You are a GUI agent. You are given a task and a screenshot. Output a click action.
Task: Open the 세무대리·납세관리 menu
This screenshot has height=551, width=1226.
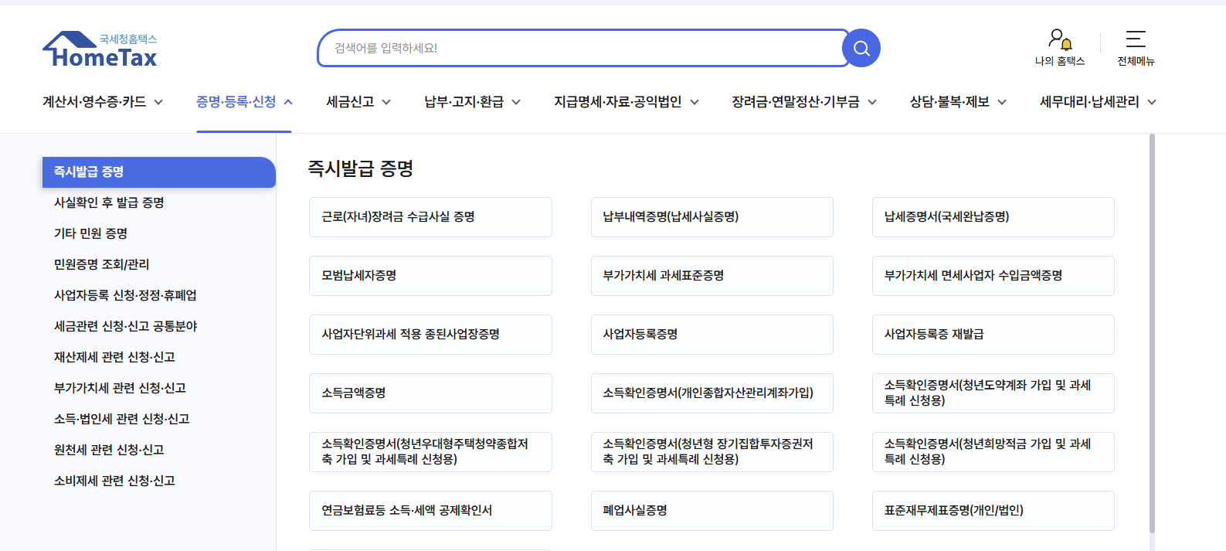click(1089, 102)
